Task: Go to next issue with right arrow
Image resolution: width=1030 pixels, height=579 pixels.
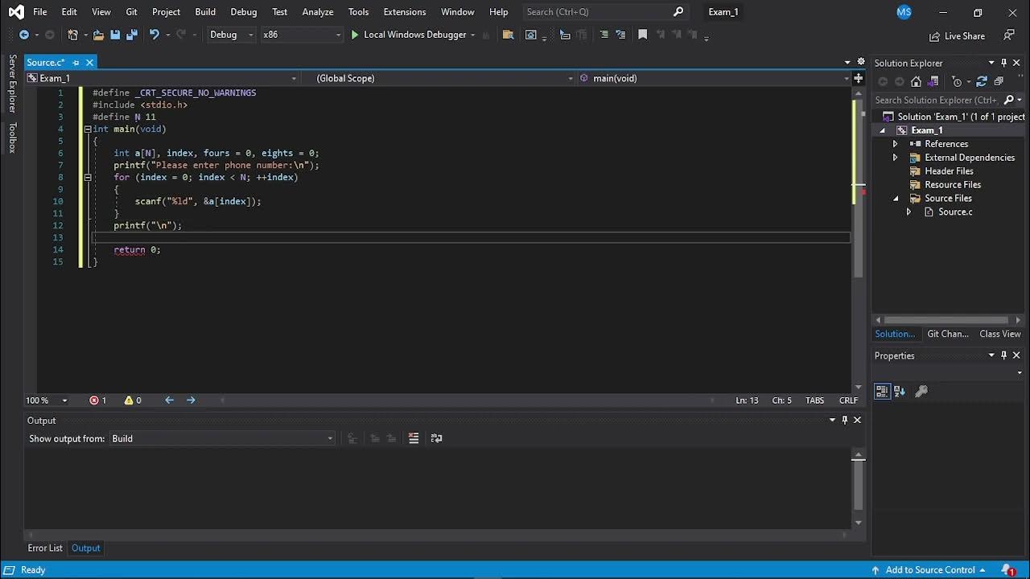Action: point(191,400)
